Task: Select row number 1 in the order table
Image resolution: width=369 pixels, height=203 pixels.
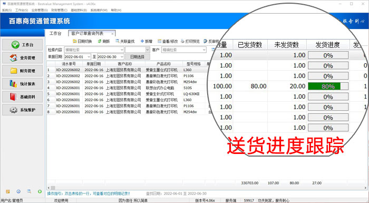Action: pos(48,70)
